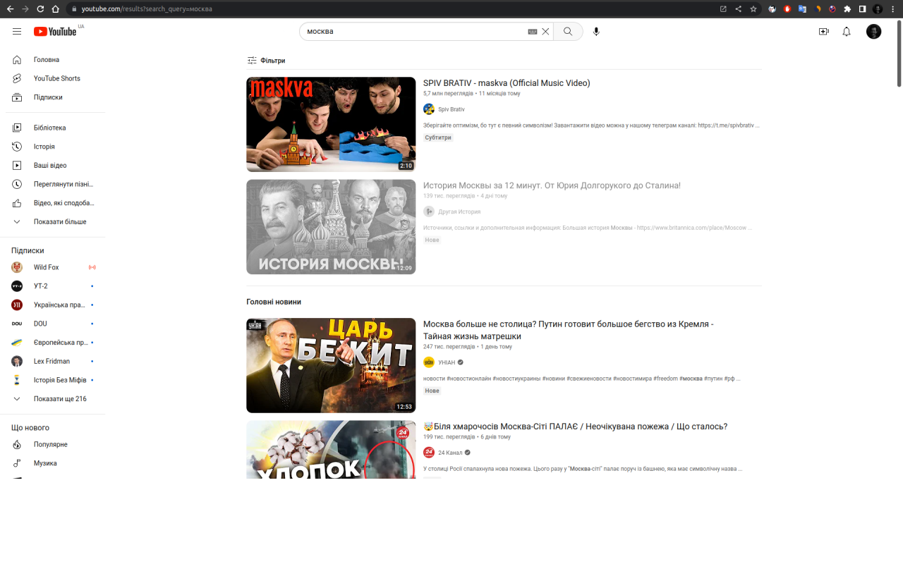
Task: Visit the УНІАН channel name
Action: (x=447, y=362)
